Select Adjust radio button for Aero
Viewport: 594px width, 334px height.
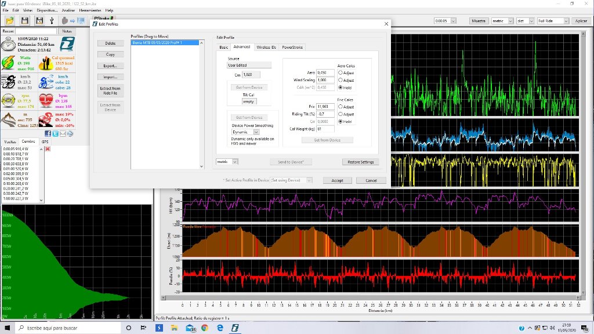[340, 72]
